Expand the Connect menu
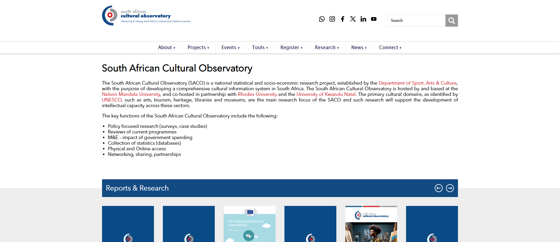560x242 pixels. (x=390, y=47)
